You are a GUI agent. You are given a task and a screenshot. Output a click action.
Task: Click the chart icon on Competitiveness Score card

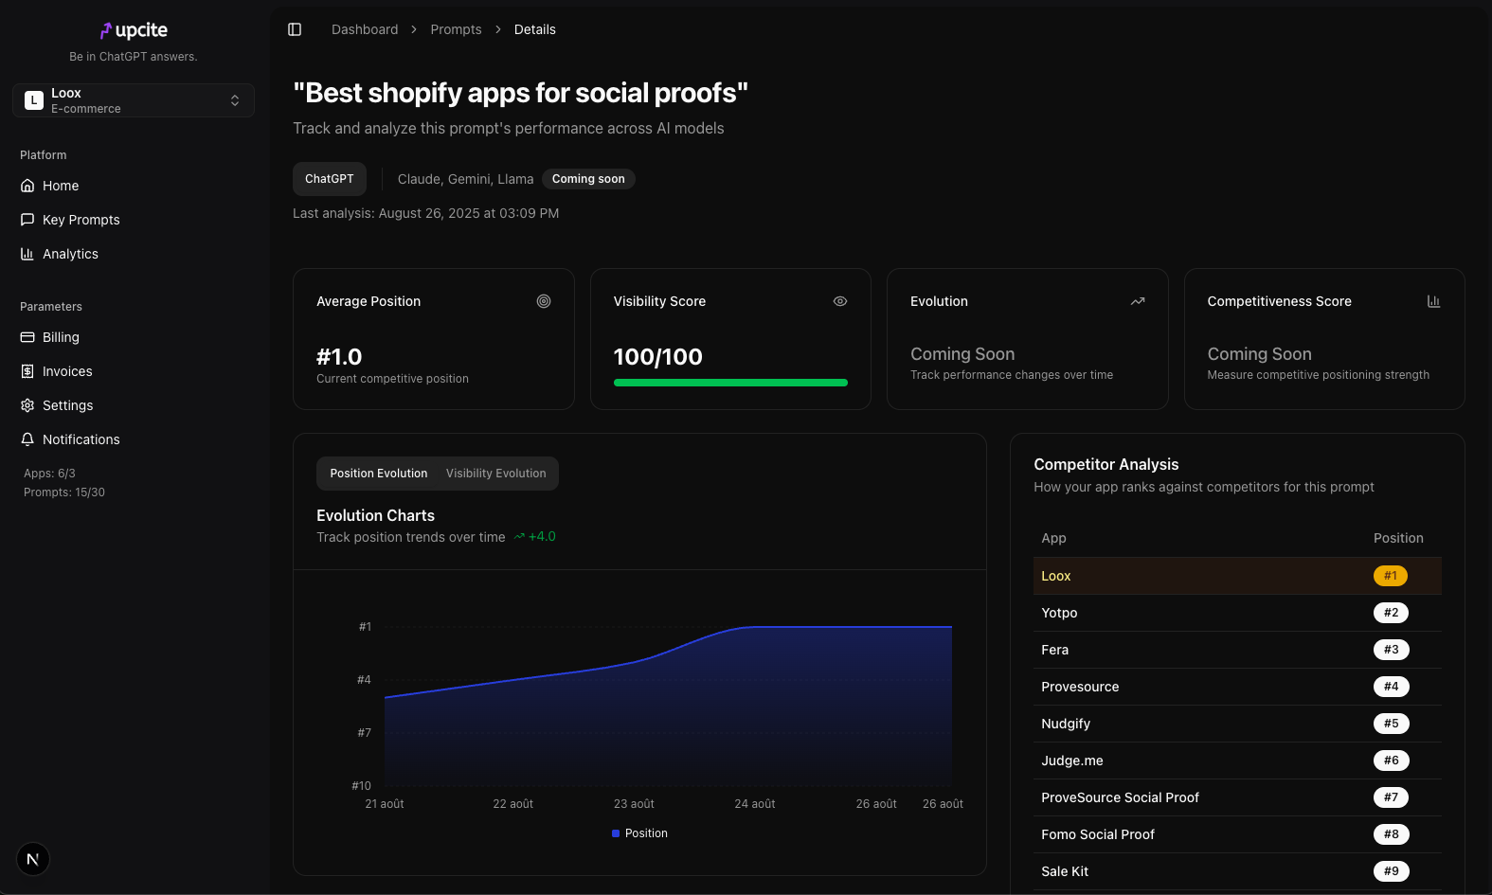click(x=1434, y=301)
